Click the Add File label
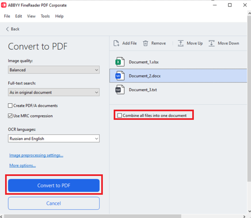251x218 pixels. coord(130,43)
